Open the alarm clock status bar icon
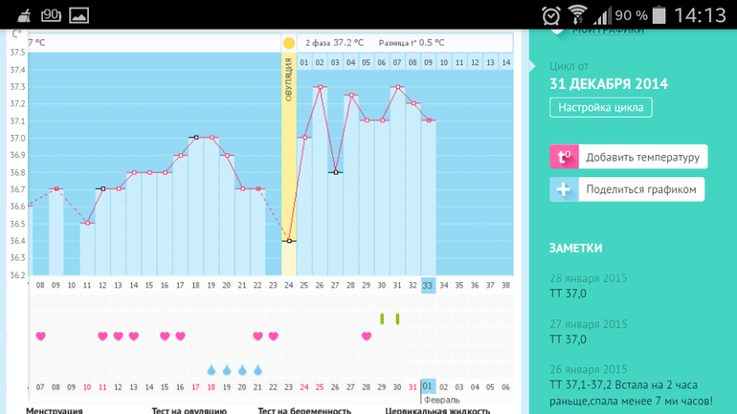This screenshot has width=737, height=414. 550,14
